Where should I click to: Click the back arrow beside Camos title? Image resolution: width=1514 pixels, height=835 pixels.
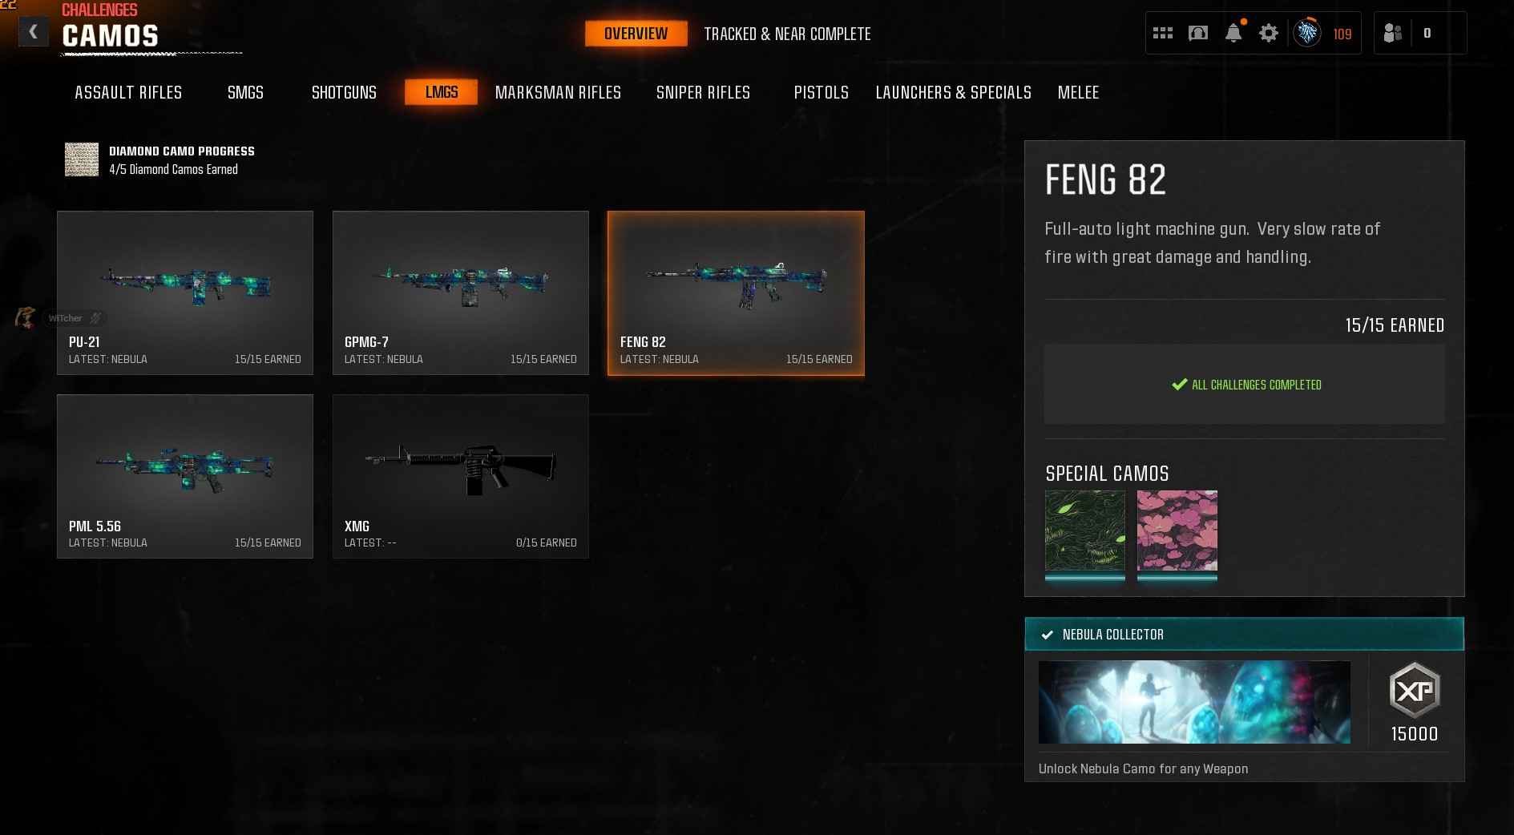[x=33, y=32]
